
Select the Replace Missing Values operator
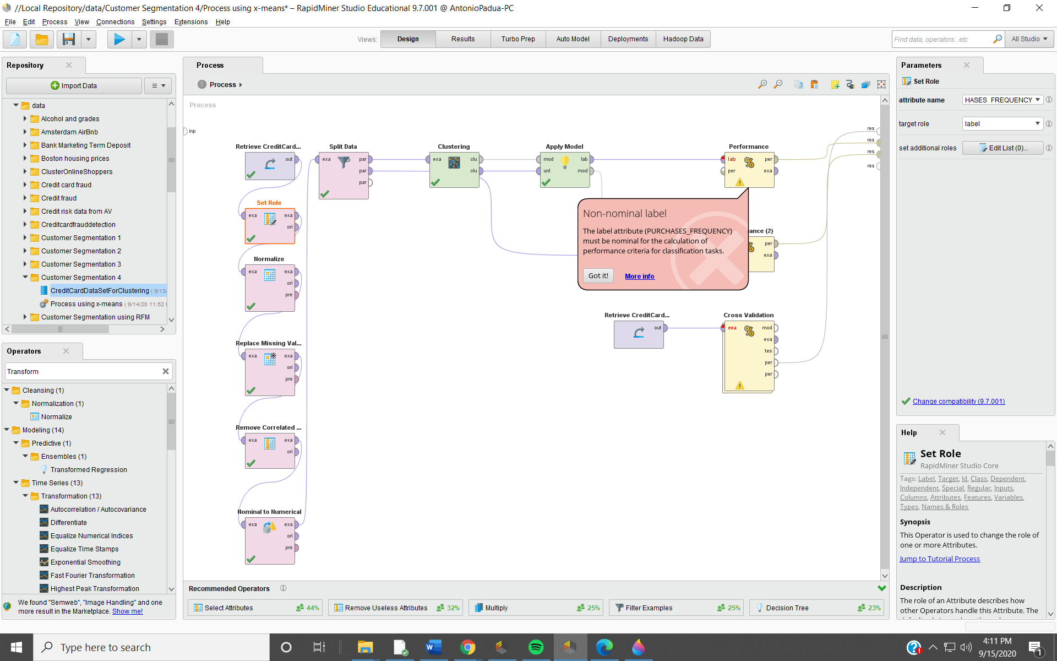270,372
